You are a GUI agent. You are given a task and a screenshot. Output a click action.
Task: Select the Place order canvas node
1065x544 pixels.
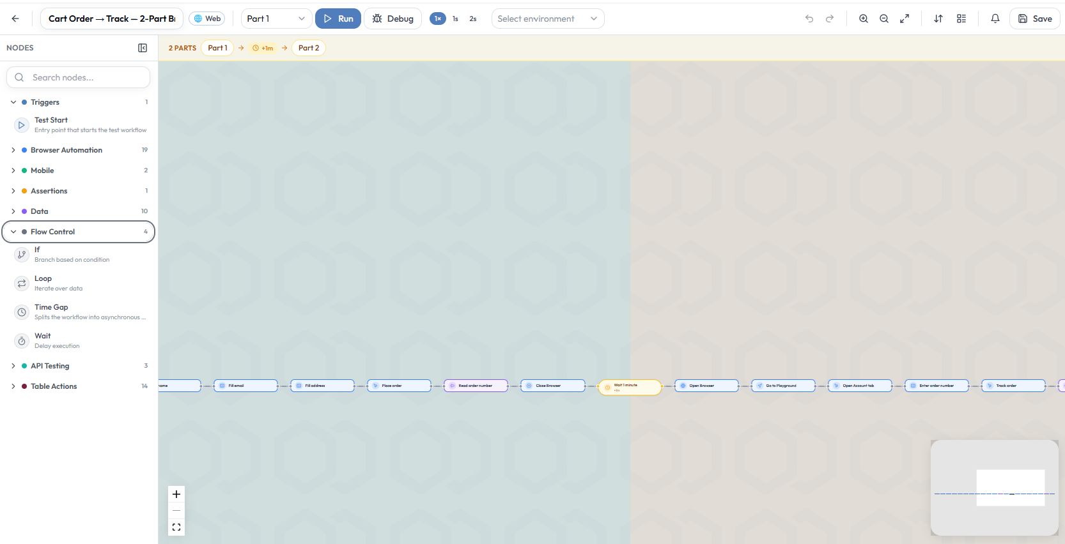400,386
